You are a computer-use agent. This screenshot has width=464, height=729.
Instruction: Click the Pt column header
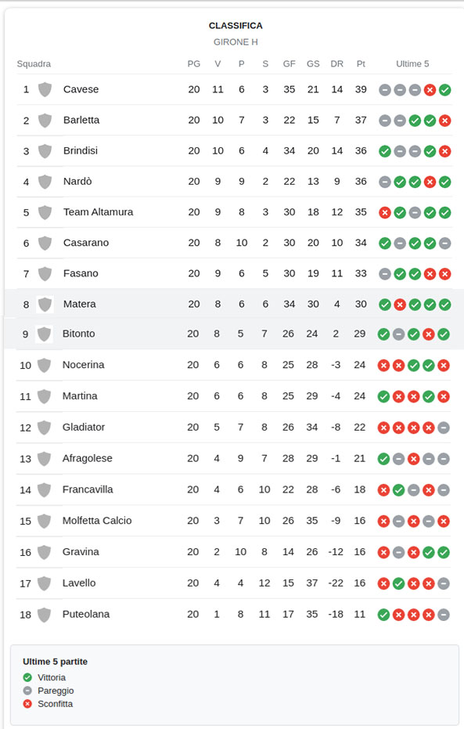tap(361, 63)
